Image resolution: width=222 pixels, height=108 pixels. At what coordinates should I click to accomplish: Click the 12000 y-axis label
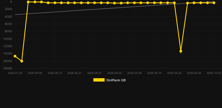point(8,46)
